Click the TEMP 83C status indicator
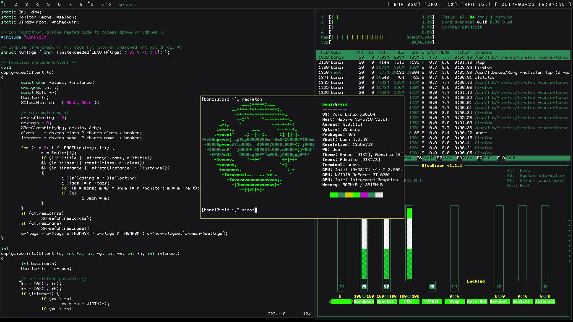Viewport: 573px width, 322px height. 404,4
